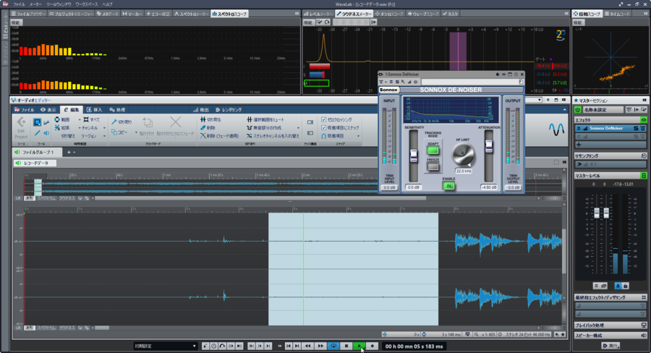
Task: Switch to the 挿入 ribbon tab
Action: pos(94,110)
